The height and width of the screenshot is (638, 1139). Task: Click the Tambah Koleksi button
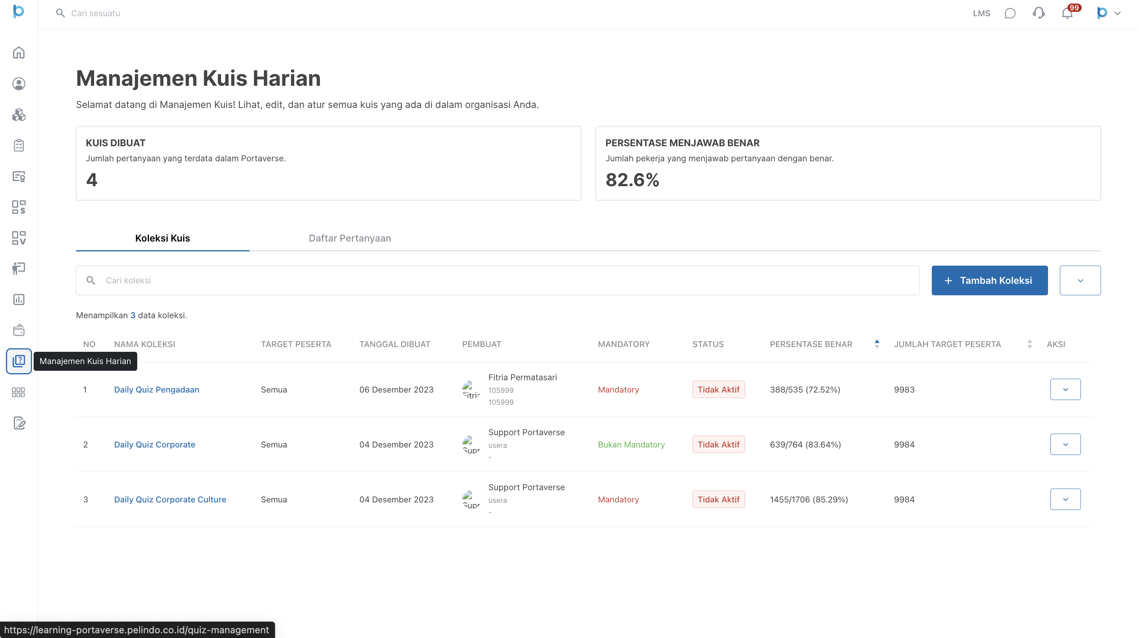point(989,281)
